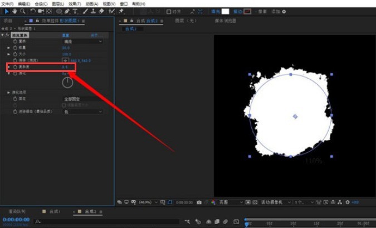376x228 pixels.
Task: Toggle stopwatch for 大小 property
Action: [x=15, y=54]
